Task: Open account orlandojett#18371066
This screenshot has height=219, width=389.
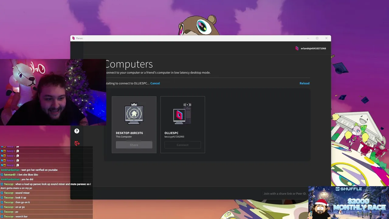Action: 313,48
